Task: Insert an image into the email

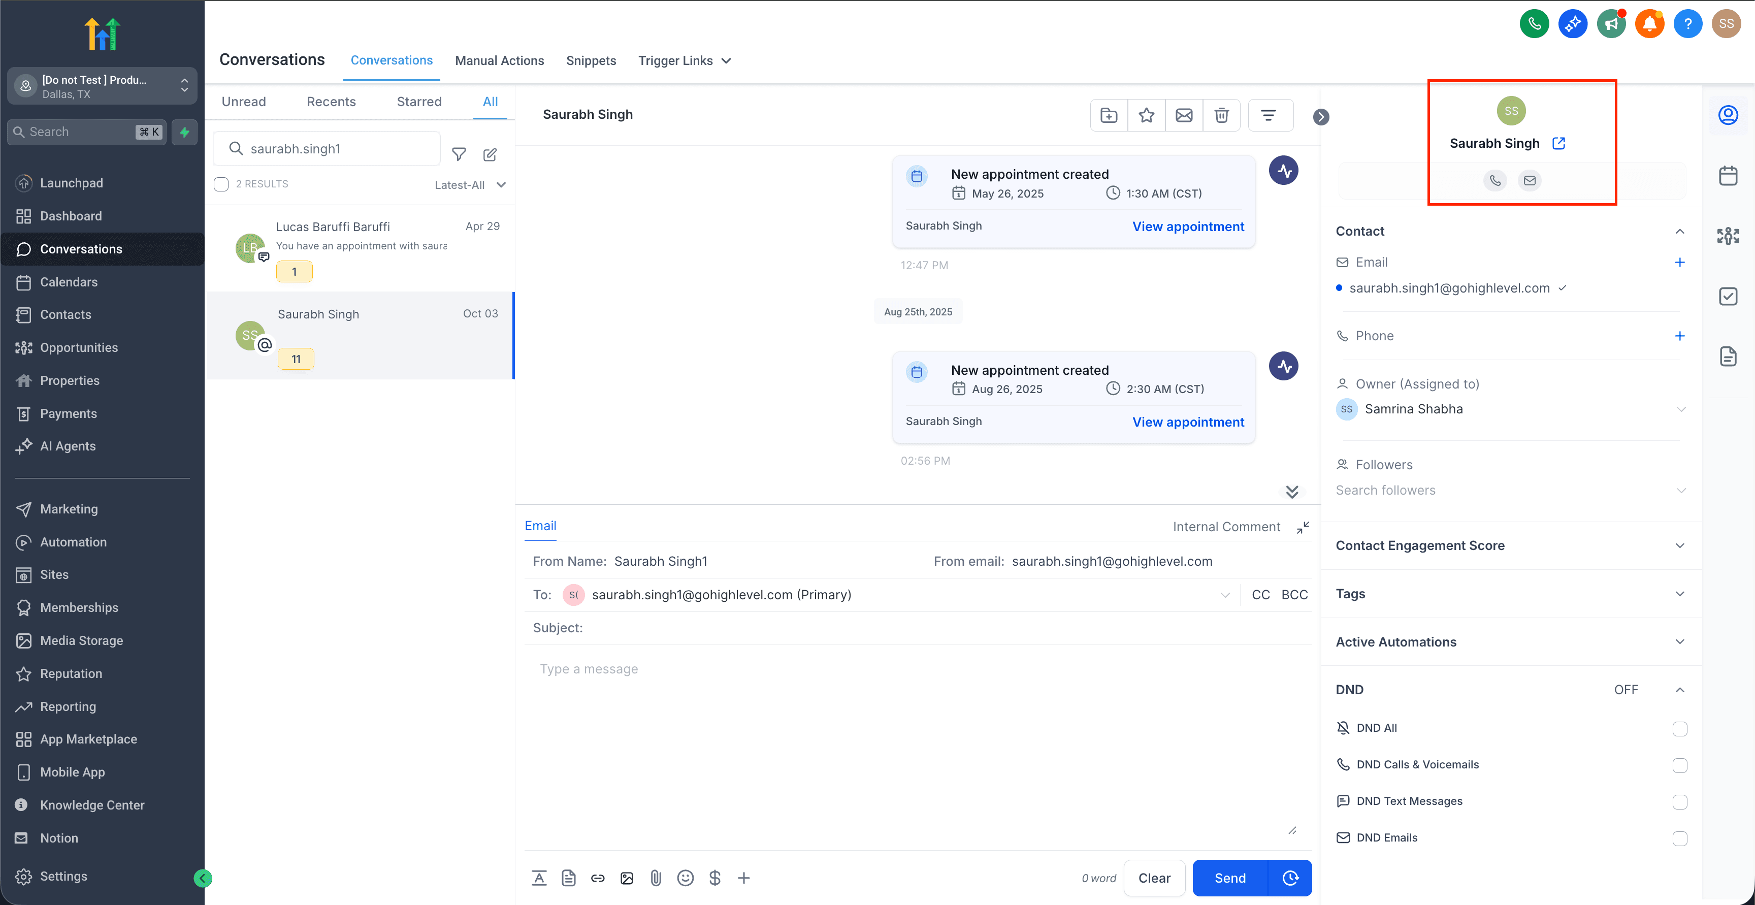Action: tap(627, 878)
